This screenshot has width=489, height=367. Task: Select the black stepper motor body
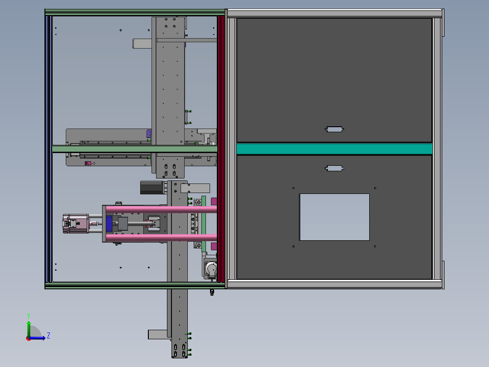pyautogui.click(x=152, y=188)
